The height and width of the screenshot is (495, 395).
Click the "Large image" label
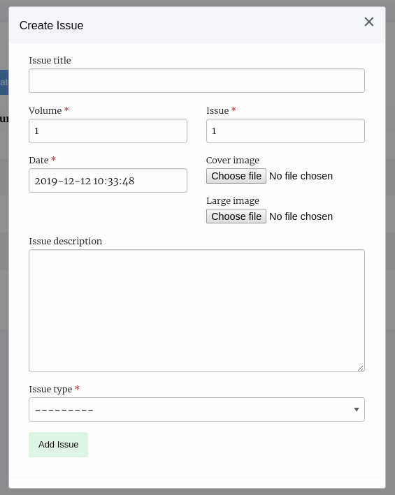(233, 201)
